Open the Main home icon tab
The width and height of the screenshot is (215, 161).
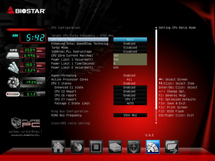click(58, 147)
